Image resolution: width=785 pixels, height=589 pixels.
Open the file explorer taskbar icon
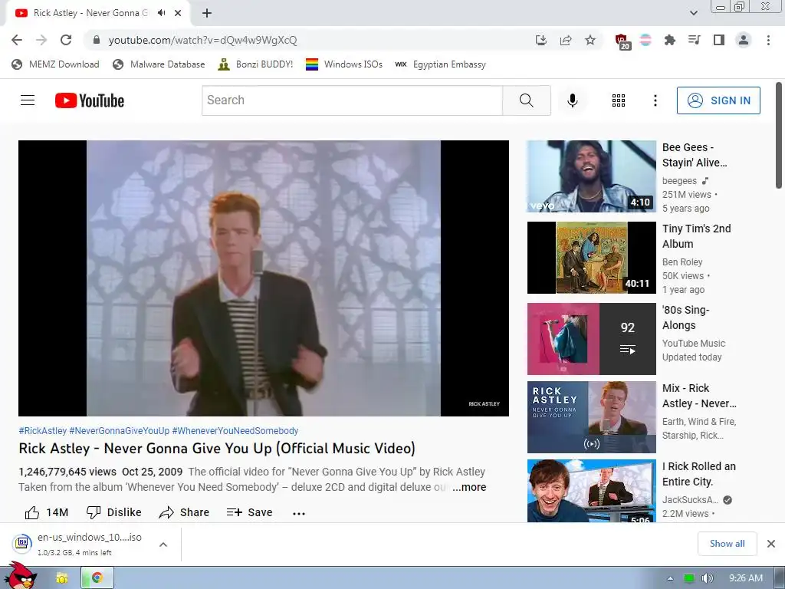[x=62, y=578]
